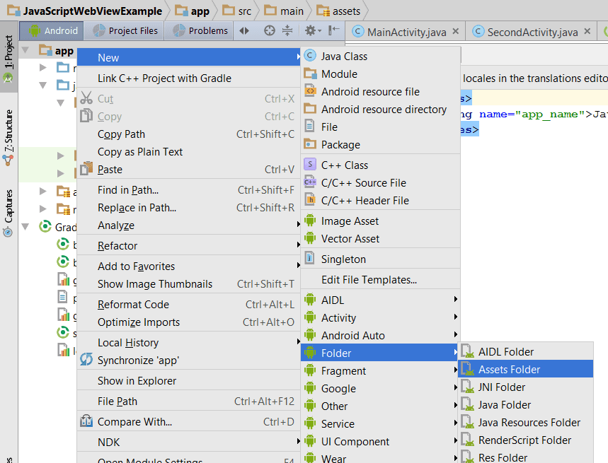Expand the Activity submenu

coord(380,318)
